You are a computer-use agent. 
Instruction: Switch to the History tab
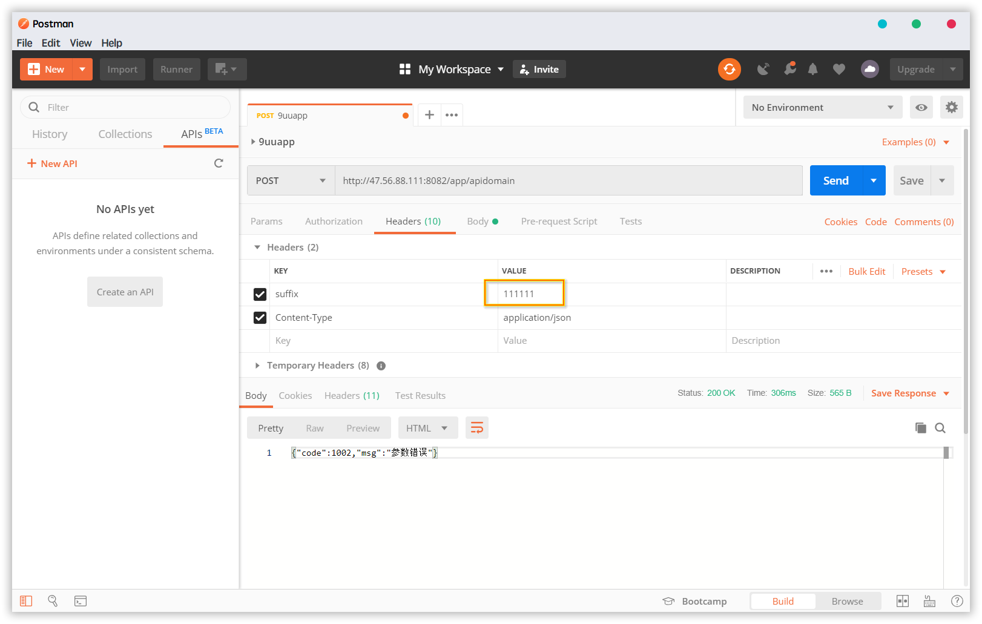pyautogui.click(x=50, y=134)
